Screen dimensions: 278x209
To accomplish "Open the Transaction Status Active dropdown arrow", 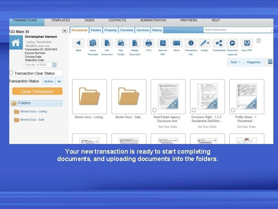I will (59, 81).
